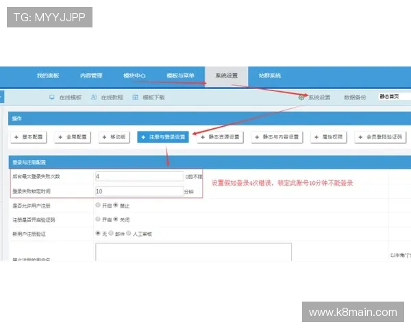Switch to 模块中心 menu
Viewport: 411px width, 329px height.
click(x=134, y=75)
